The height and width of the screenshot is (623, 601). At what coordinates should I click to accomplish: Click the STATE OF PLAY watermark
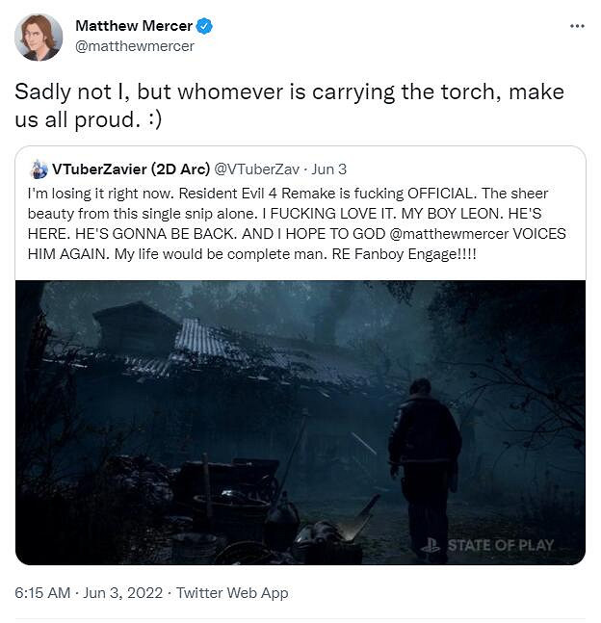(x=501, y=546)
